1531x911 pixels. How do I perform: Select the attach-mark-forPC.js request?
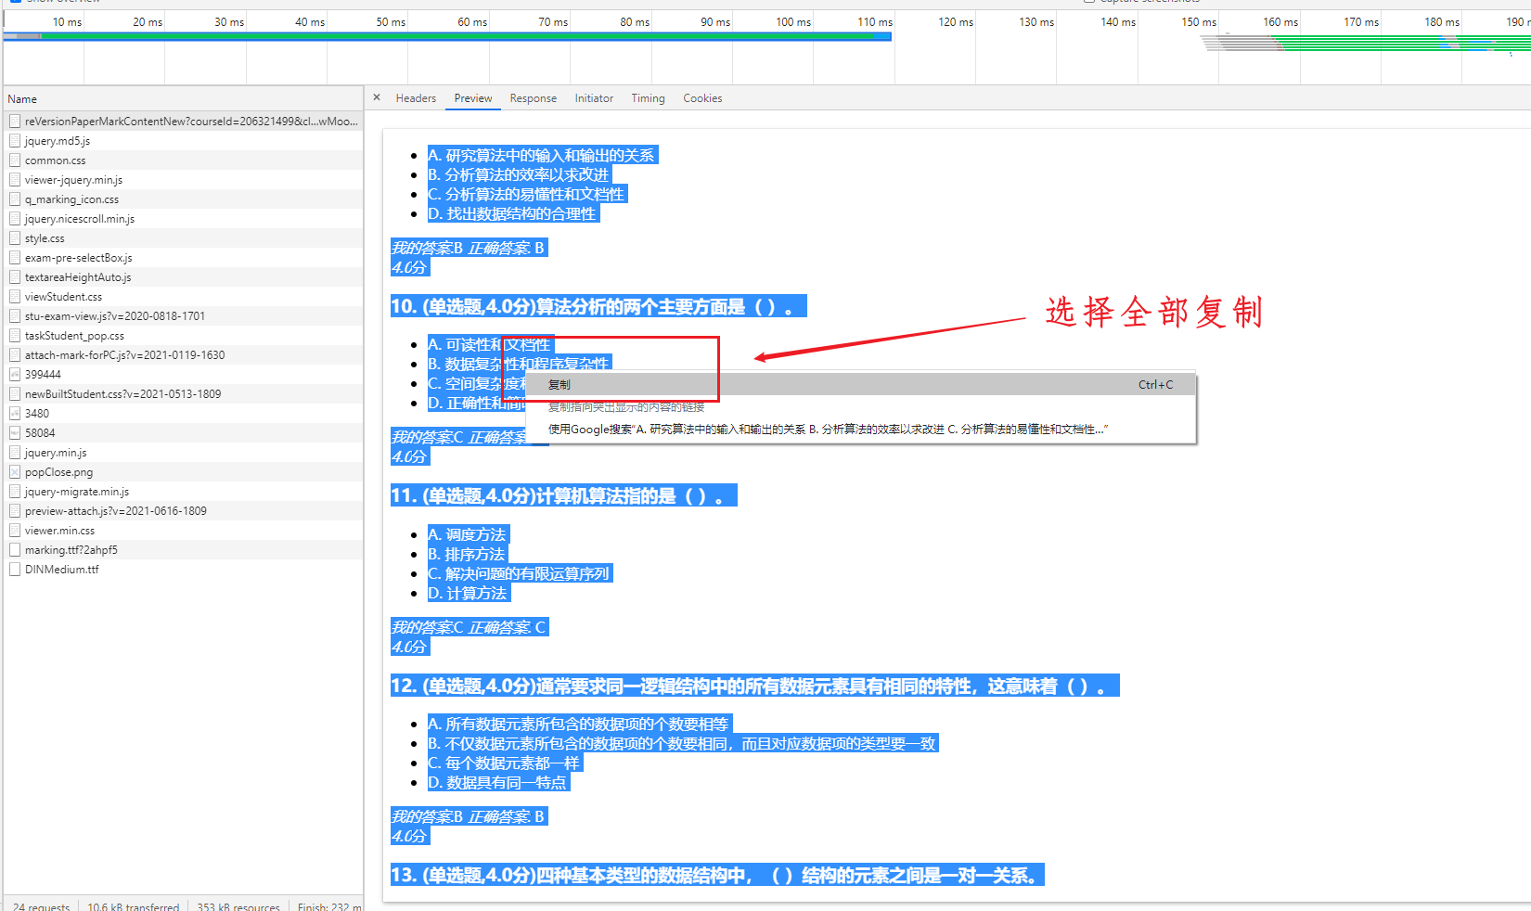point(183,355)
